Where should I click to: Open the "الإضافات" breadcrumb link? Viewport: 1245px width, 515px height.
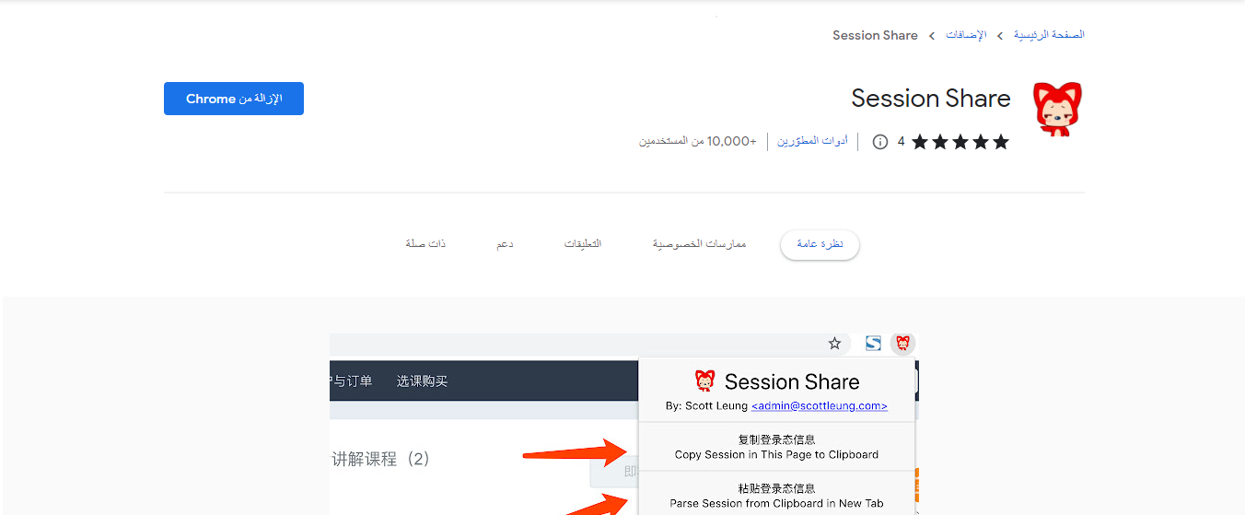[x=966, y=35]
